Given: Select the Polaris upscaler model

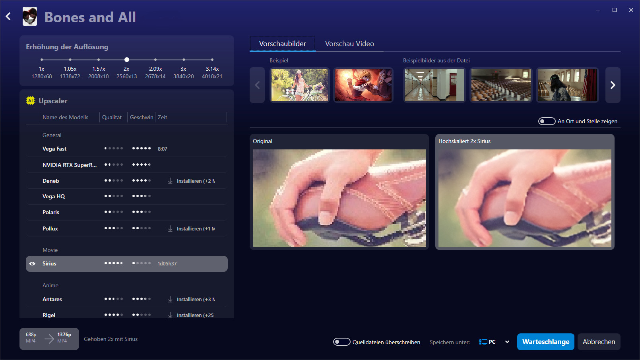Looking at the screenshot, I should 127,212.
